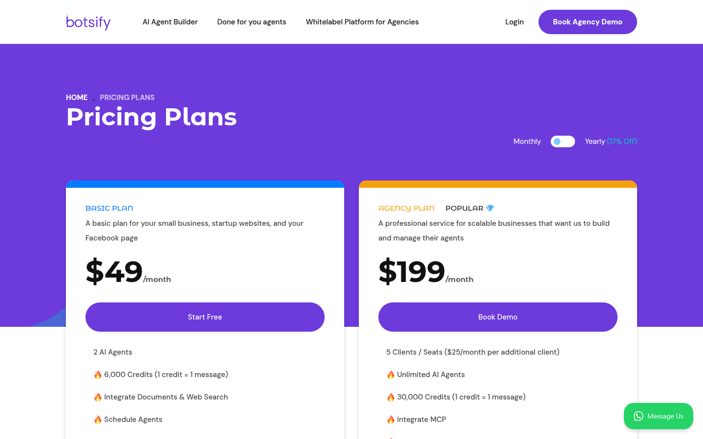The width and height of the screenshot is (703, 439).
Task: Select the Monthly billing label
Action: 527,141
